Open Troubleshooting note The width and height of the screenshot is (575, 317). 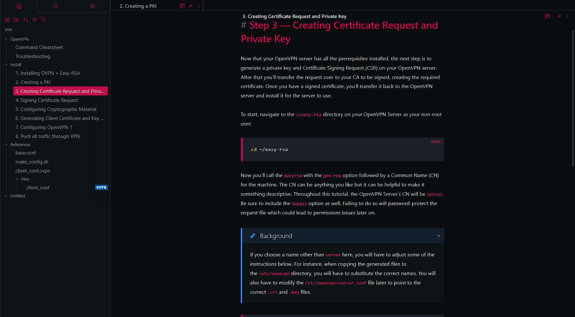click(33, 56)
